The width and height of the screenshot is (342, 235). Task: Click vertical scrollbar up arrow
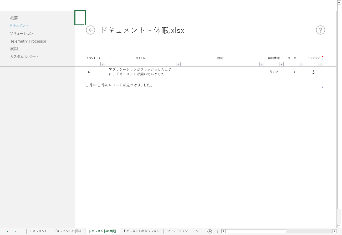339,2
